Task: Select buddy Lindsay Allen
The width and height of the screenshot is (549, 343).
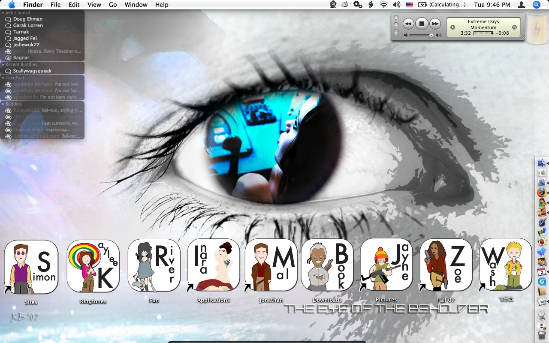Action: 28,129
